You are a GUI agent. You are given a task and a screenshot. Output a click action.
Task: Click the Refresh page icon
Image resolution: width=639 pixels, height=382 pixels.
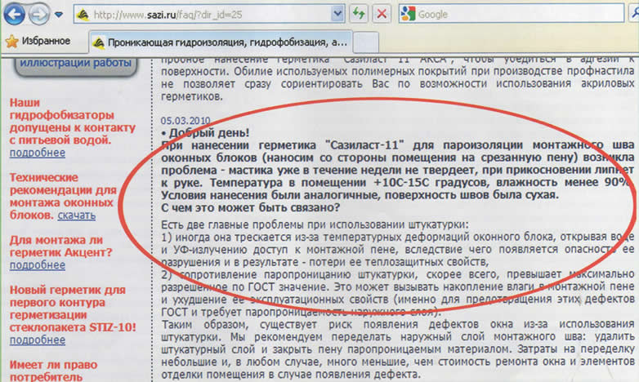point(359,14)
